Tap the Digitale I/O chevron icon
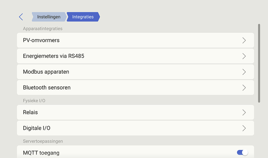The image size is (268, 158). click(x=244, y=128)
